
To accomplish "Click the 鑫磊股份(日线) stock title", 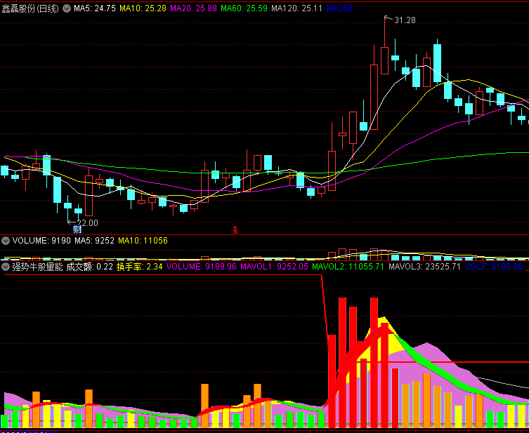I will pos(30,8).
